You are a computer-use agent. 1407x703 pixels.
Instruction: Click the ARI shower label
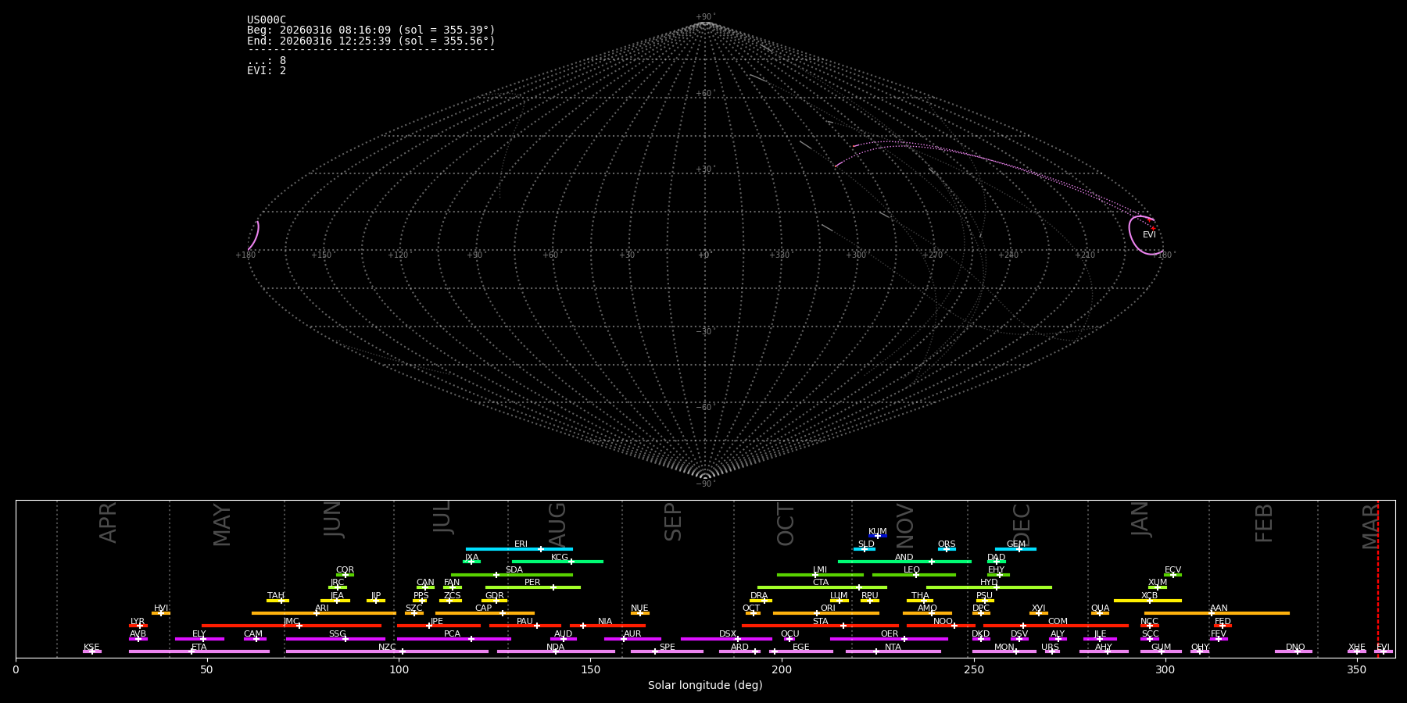tap(322, 608)
